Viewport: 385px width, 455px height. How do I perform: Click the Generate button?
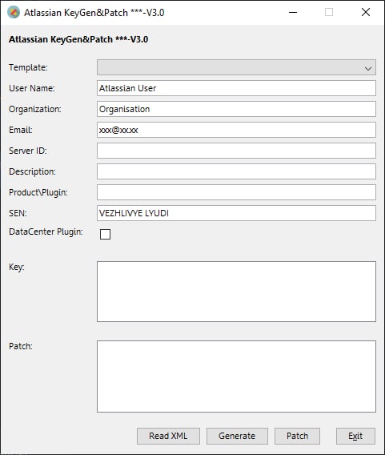[237, 436]
